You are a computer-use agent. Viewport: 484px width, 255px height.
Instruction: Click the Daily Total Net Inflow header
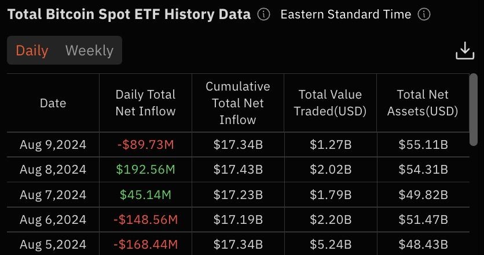pyautogui.click(x=145, y=103)
